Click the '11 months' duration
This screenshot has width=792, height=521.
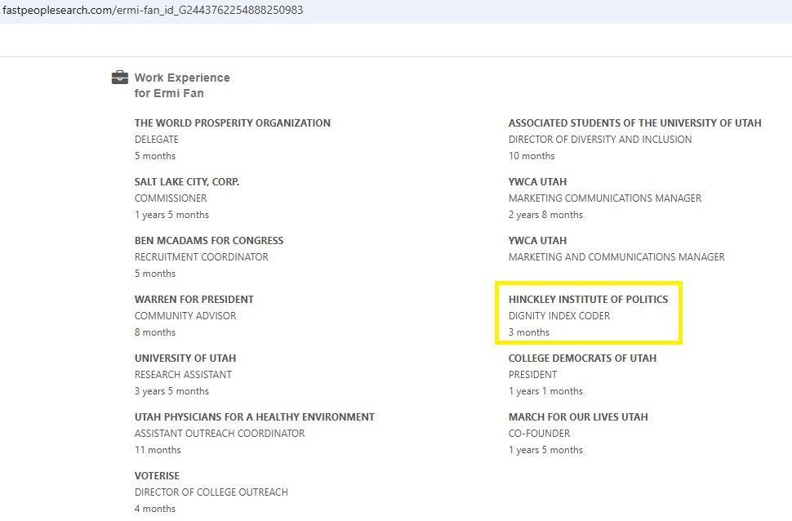click(158, 450)
